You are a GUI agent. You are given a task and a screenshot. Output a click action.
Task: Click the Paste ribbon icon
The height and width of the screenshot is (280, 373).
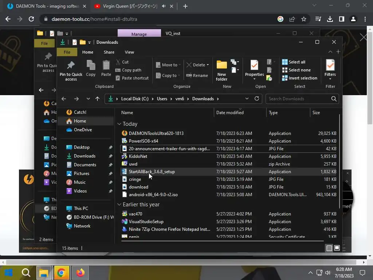click(106, 68)
